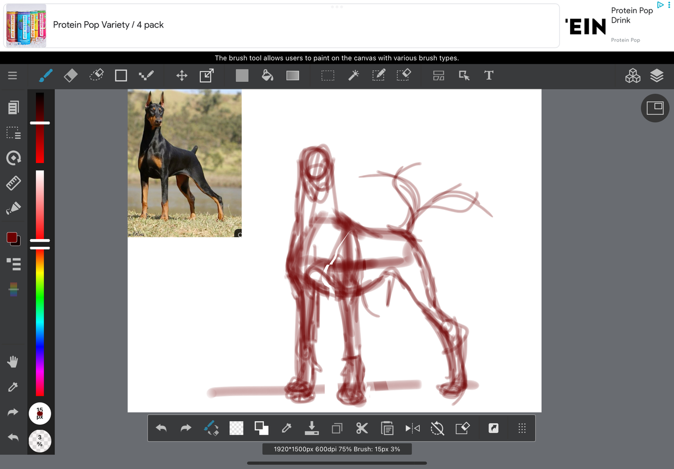Viewport: 674px width, 469px height.
Task: Click the scissors cut icon
Action: click(362, 428)
